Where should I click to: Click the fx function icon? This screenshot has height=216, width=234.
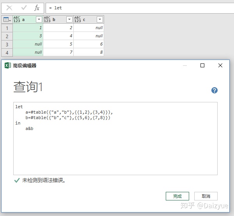[x=37, y=8]
